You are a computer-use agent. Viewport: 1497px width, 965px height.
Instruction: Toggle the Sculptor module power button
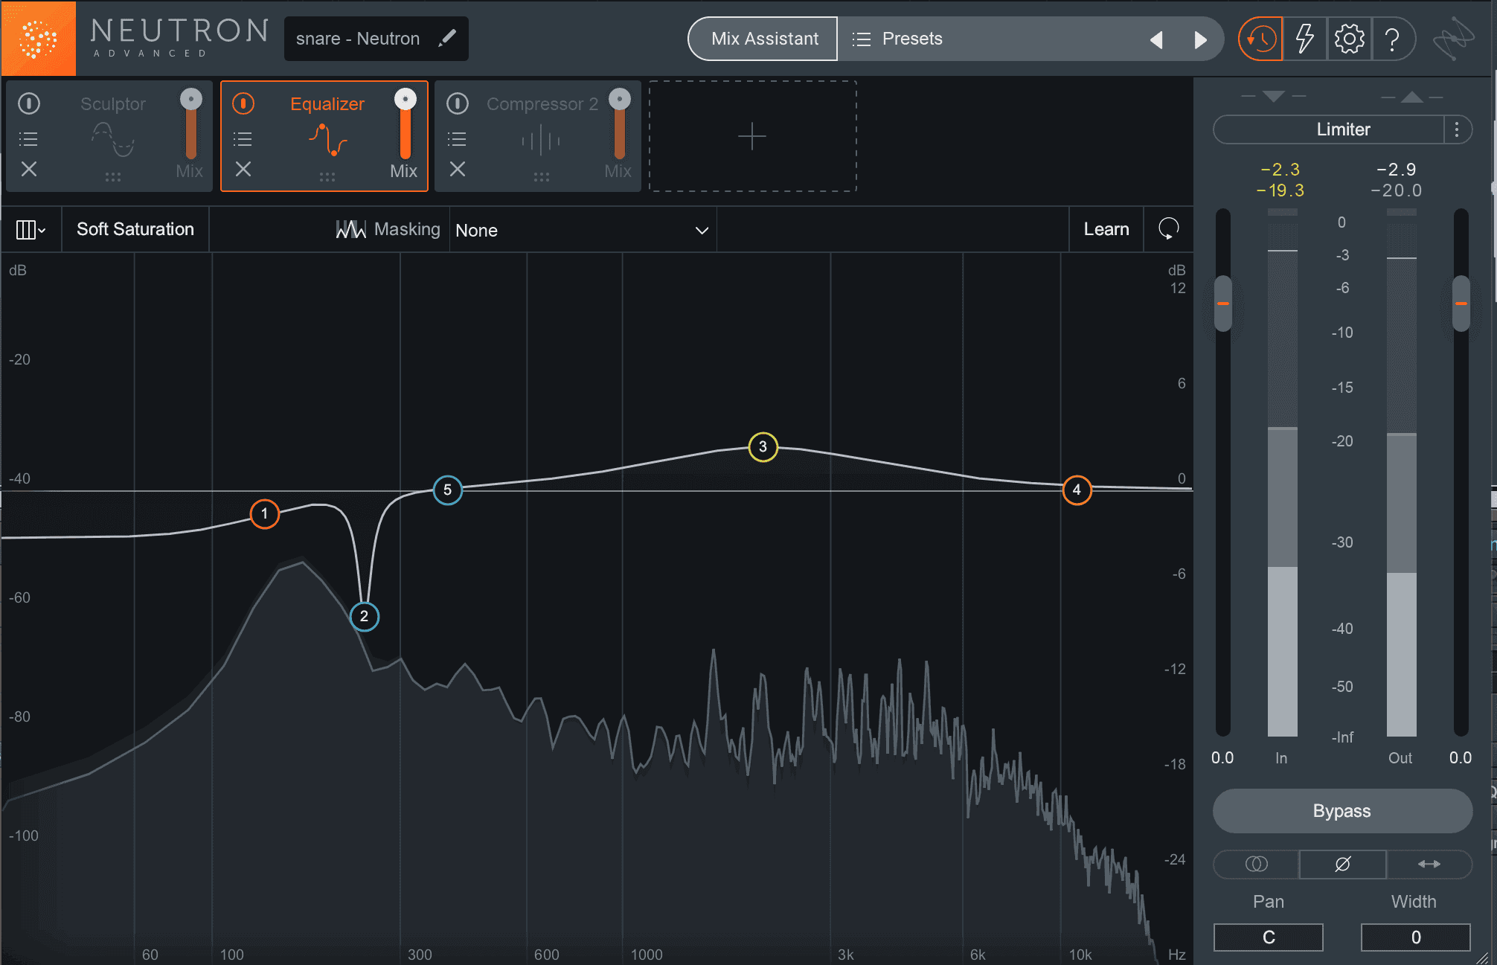click(29, 103)
